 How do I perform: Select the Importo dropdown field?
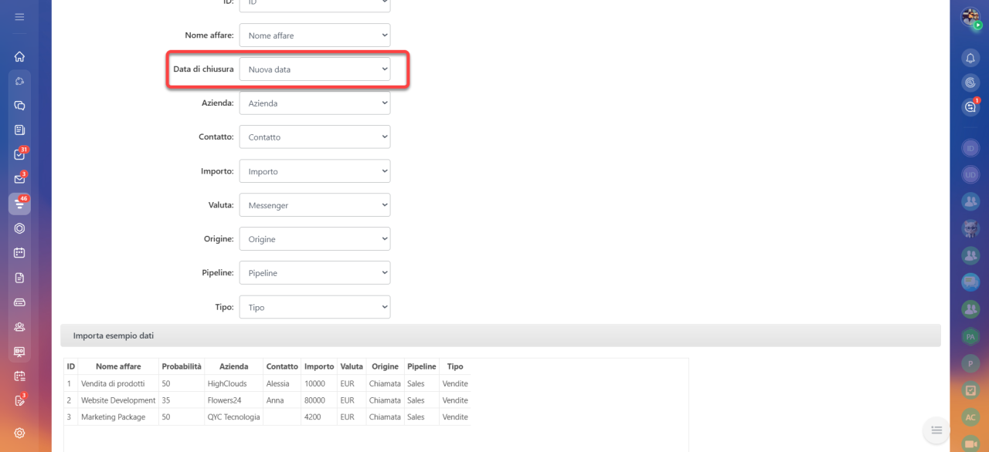coord(314,171)
